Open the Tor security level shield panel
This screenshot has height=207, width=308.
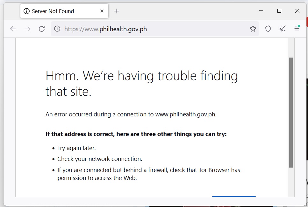click(x=268, y=29)
